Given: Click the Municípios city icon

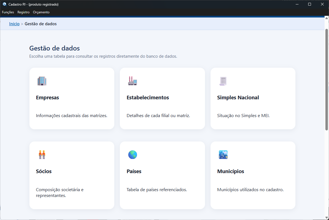Looking at the screenshot, I should coord(223,155).
